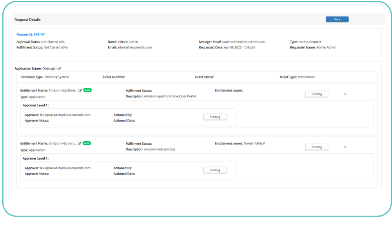392x235 pixels.
Task: Edit the amazon web services entitlement icon
Action: [x=80, y=144]
